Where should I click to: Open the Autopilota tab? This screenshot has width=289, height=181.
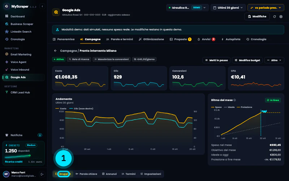231,39
